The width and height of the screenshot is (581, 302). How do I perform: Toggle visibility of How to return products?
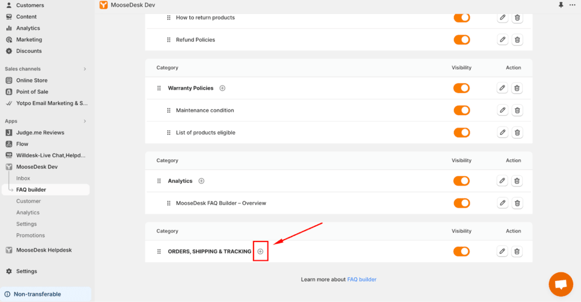pos(462,18)
